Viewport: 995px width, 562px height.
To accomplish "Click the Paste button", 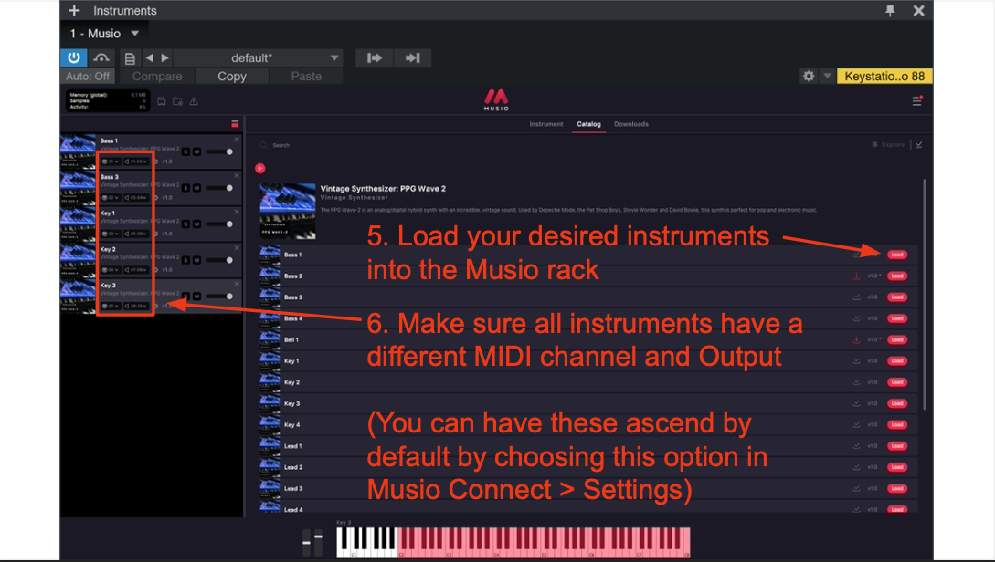I will [x=306, y=77].
